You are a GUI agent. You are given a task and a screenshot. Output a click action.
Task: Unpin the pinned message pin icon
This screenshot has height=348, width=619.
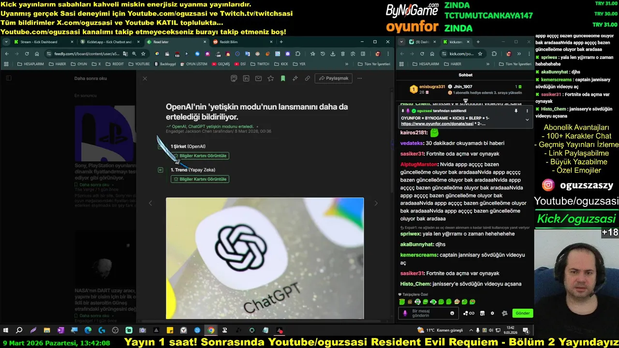click(x=516, y=111)
